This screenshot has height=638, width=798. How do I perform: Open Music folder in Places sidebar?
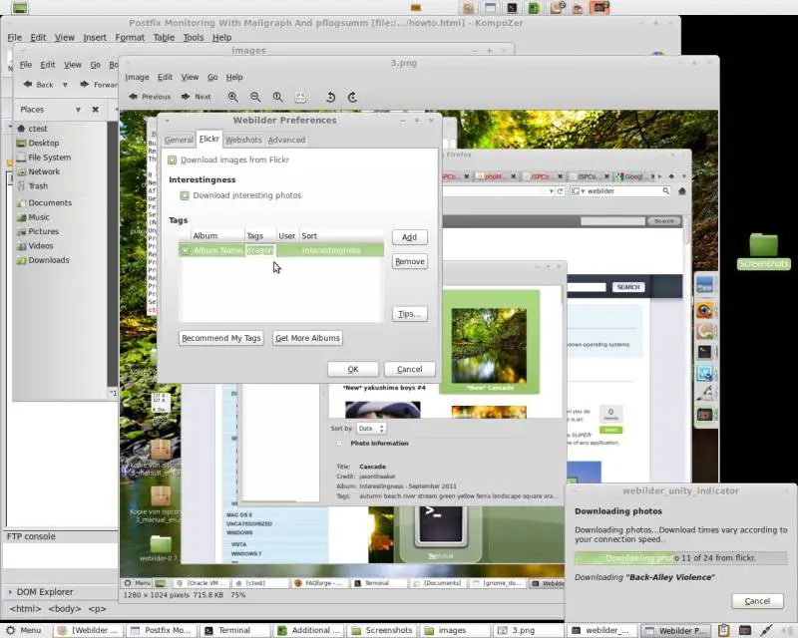point(33,216)
